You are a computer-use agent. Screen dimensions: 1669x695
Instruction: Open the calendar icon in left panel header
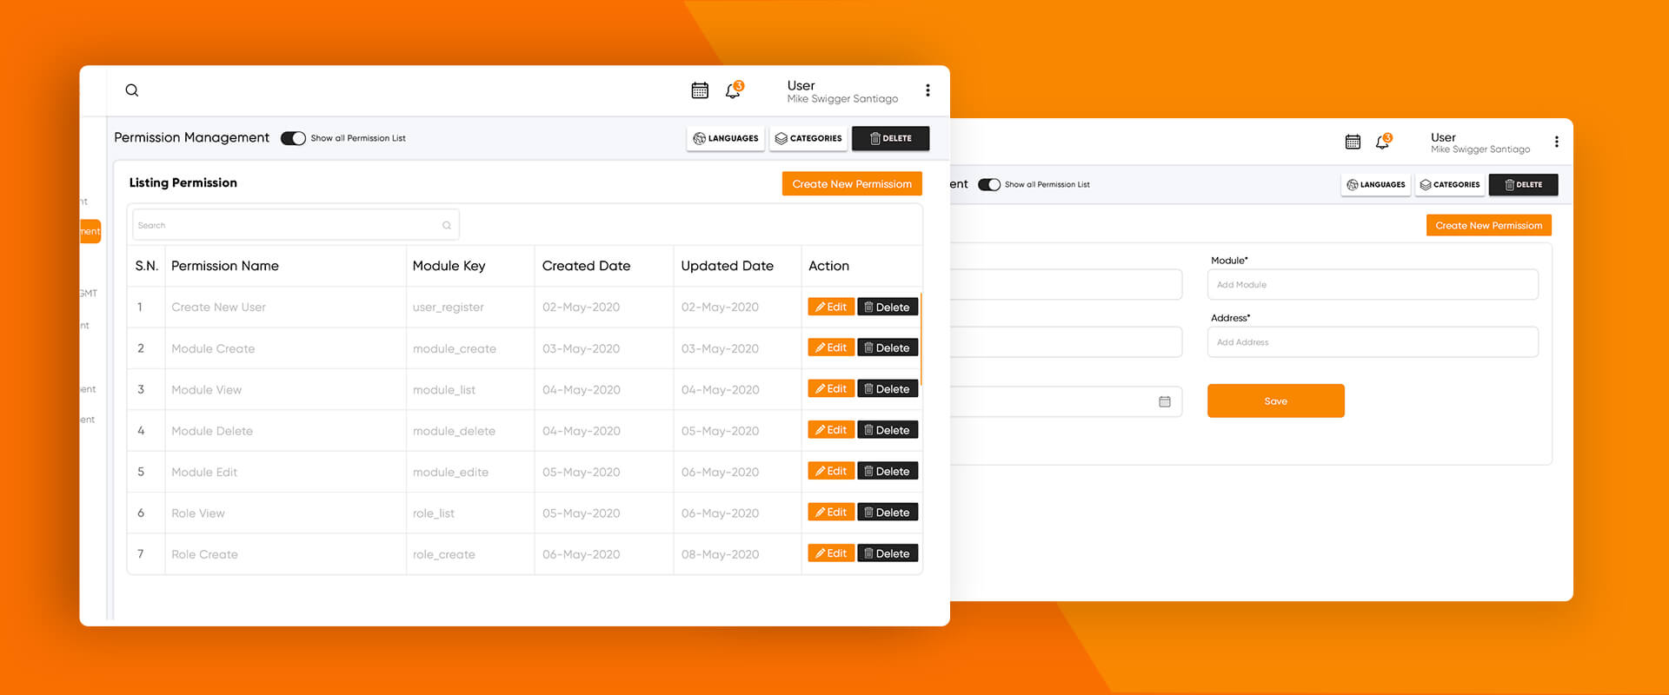[700, 90]
